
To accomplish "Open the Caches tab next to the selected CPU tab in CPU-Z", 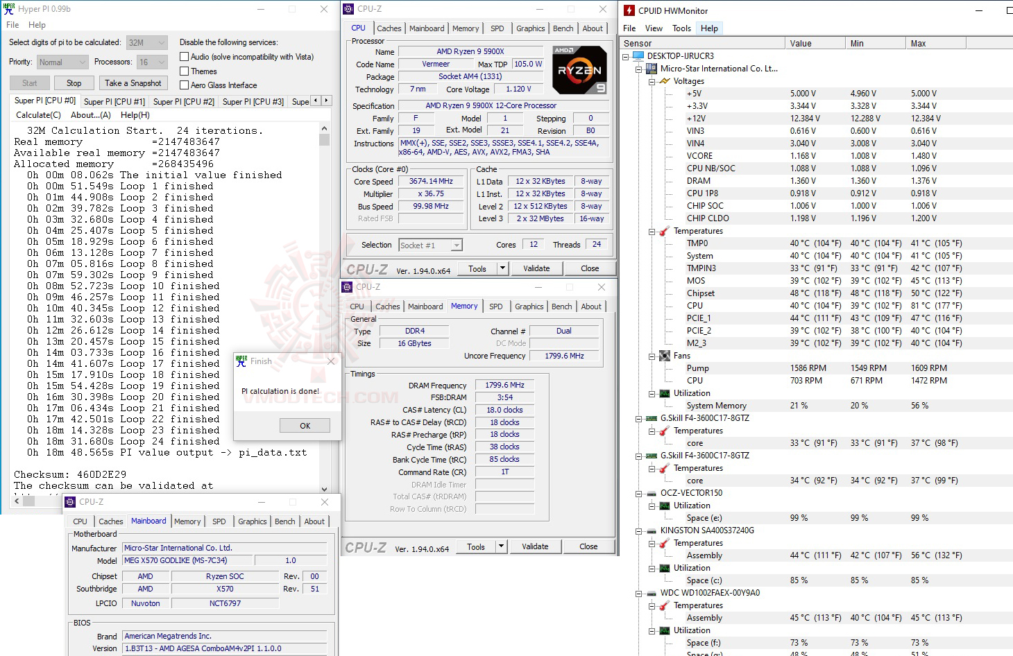I will pos(389,28).
